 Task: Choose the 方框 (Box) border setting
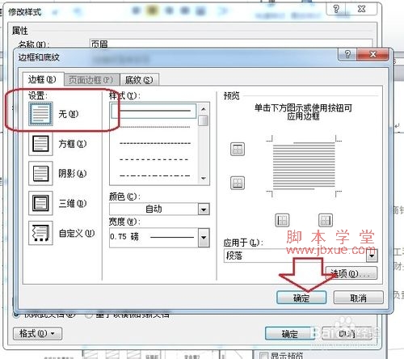[x=40, y=144]
